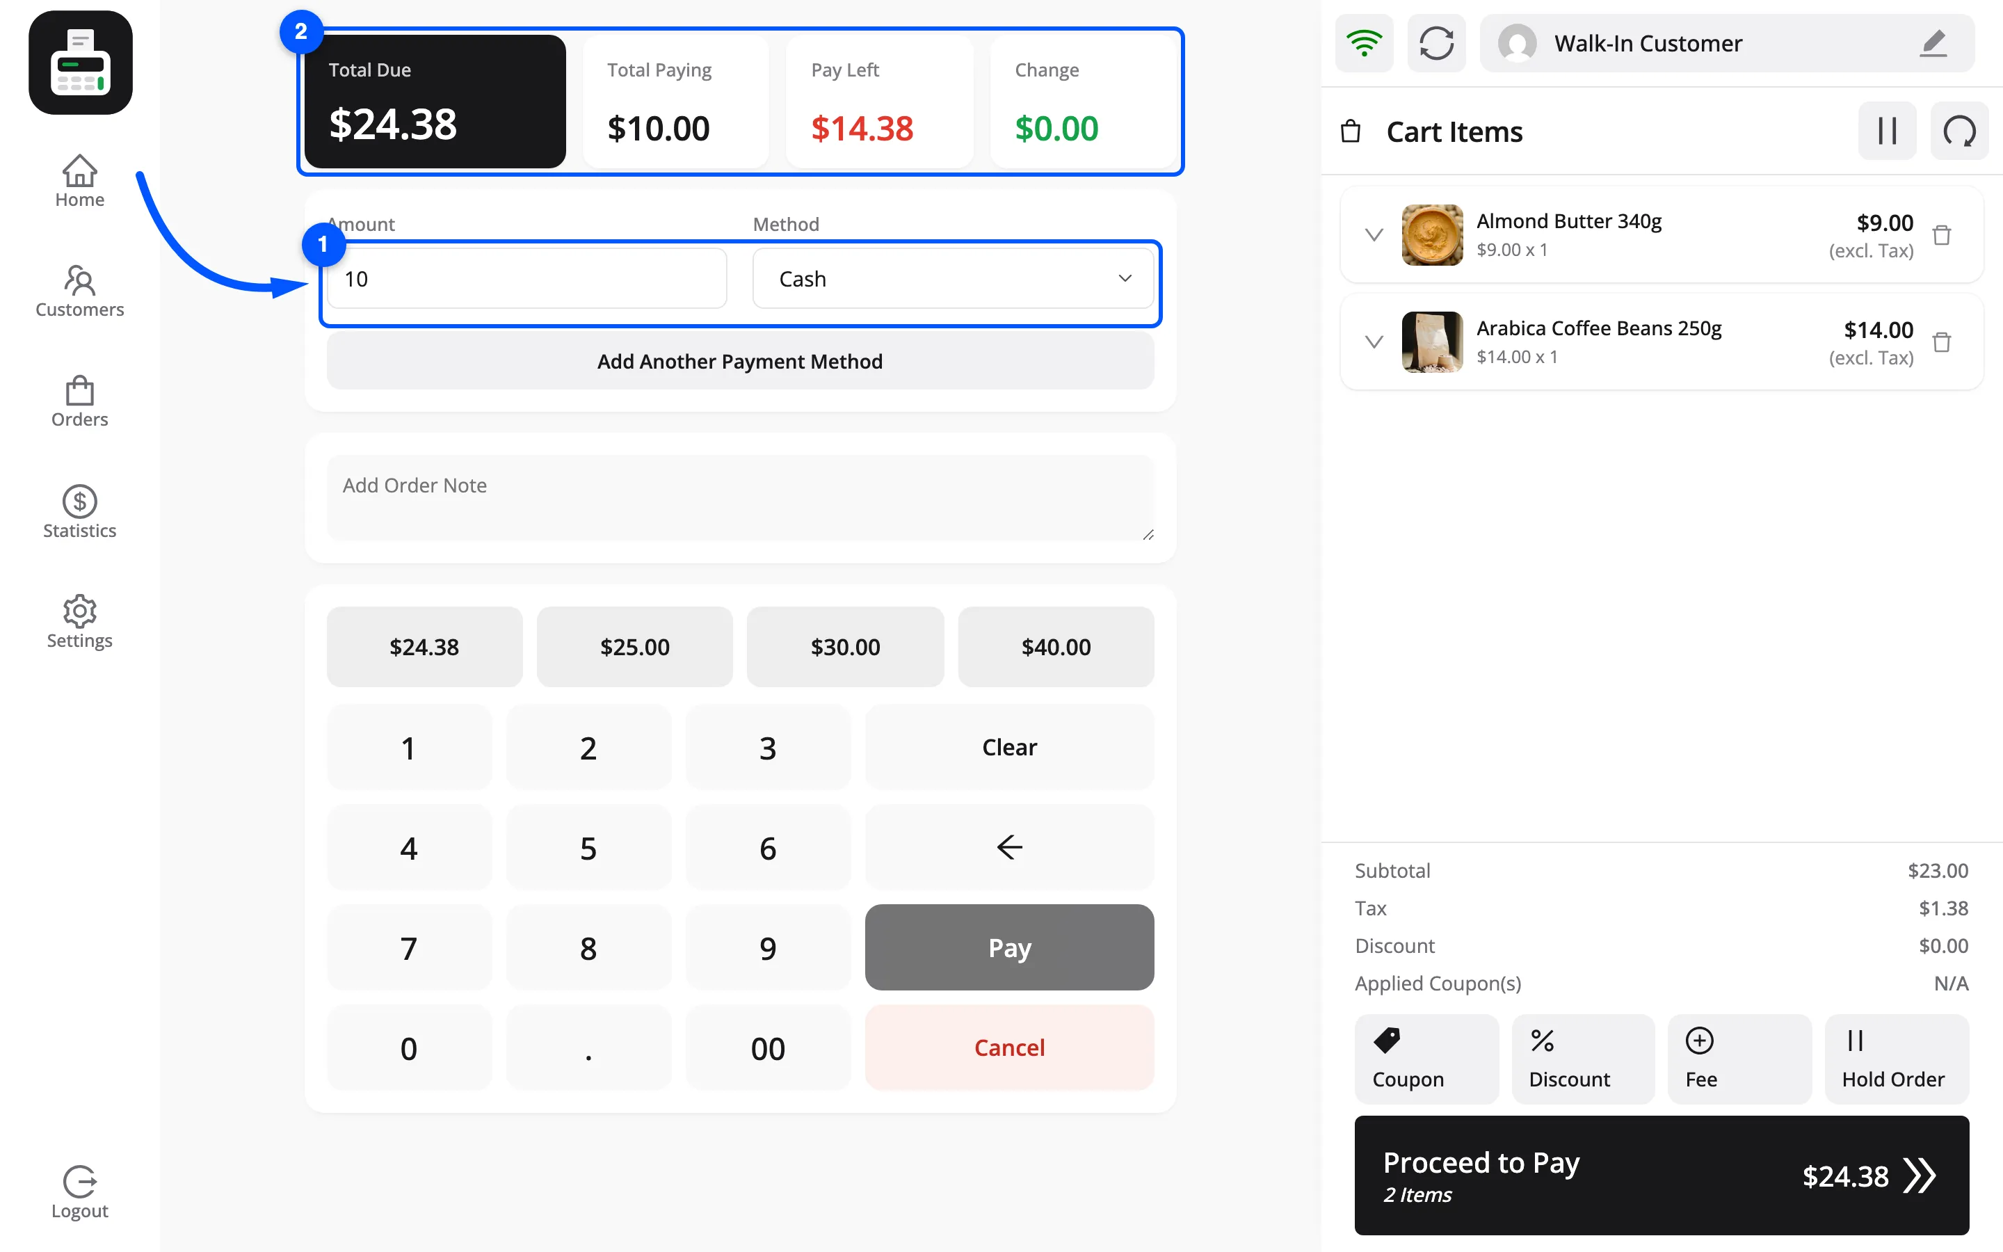Tap the backspace arrow key
The image size is (2003, 1252).
pos(1009,847)
